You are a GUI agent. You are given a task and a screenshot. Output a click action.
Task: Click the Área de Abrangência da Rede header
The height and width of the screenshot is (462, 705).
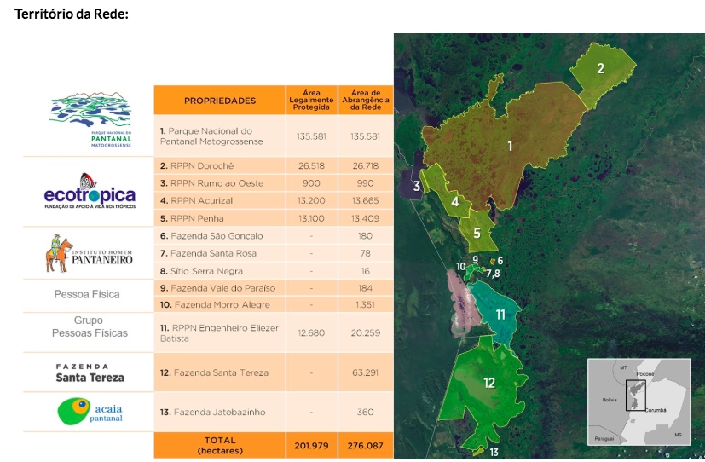(x=367, y=99)
